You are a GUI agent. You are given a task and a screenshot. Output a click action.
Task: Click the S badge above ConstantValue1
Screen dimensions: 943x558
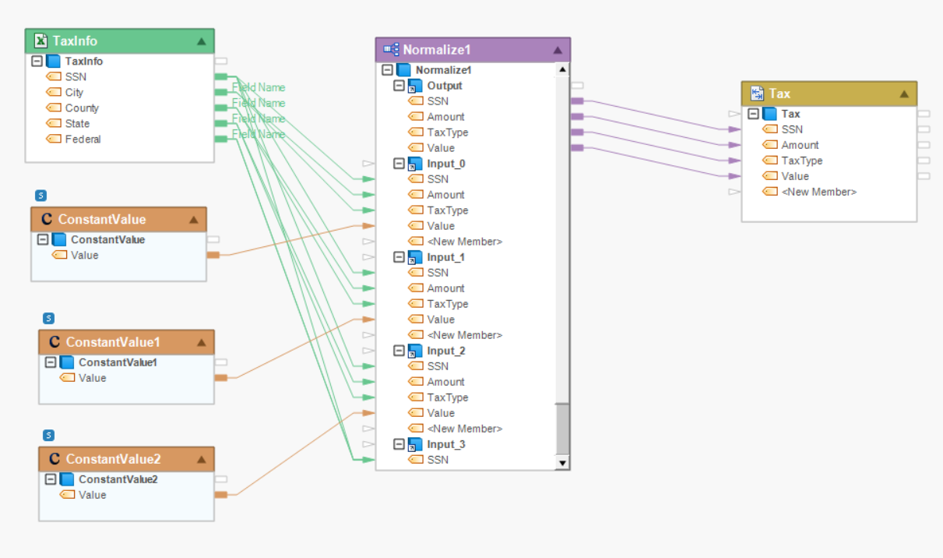pyautogui.click(x=48, y=318)
